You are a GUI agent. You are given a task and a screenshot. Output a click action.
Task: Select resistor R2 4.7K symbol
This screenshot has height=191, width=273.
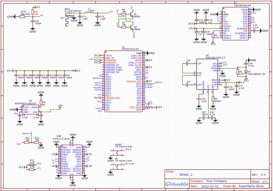(213, 35)
